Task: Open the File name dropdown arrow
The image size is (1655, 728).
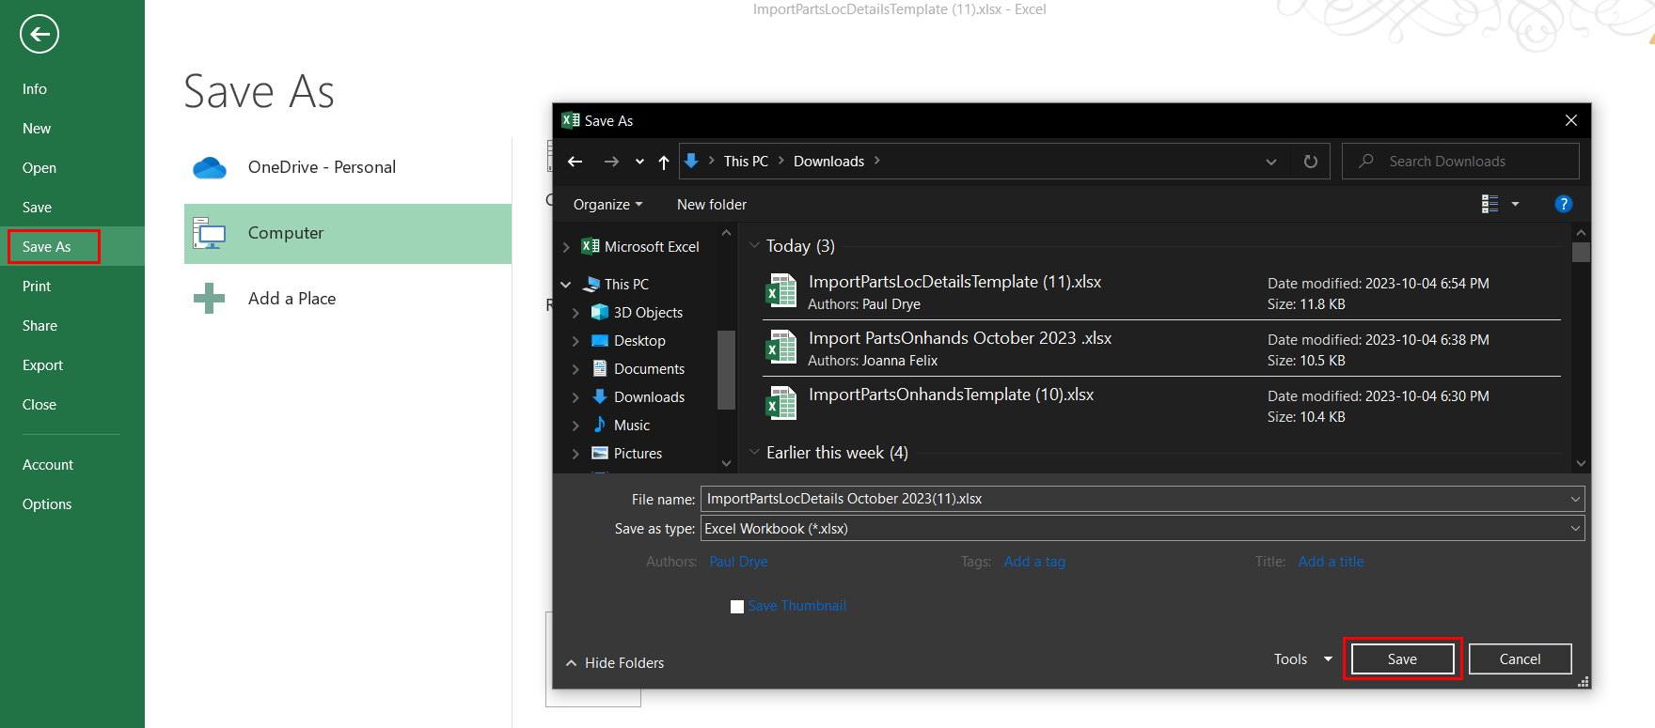Action: click(1575, 499)
